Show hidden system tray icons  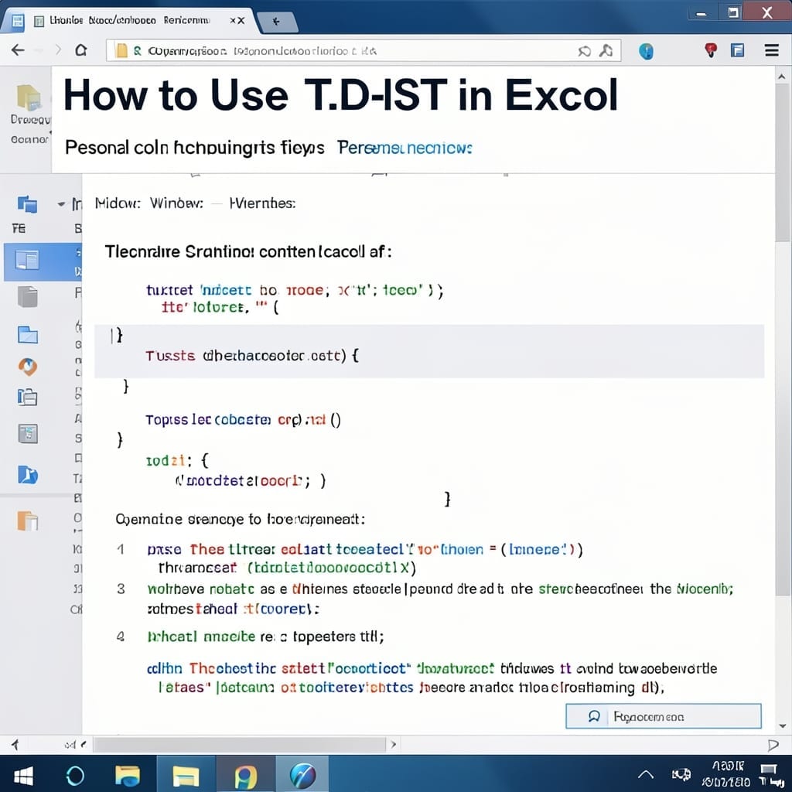pyautogui.click(x=646, y=775)
